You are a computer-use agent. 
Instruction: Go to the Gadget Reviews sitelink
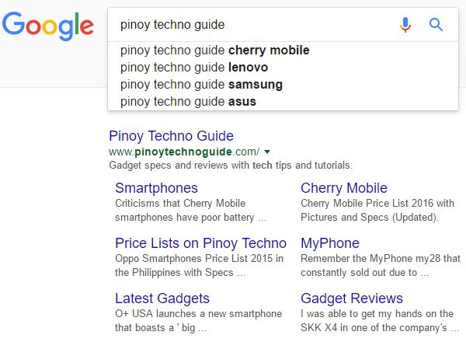(x=352, y=298)
